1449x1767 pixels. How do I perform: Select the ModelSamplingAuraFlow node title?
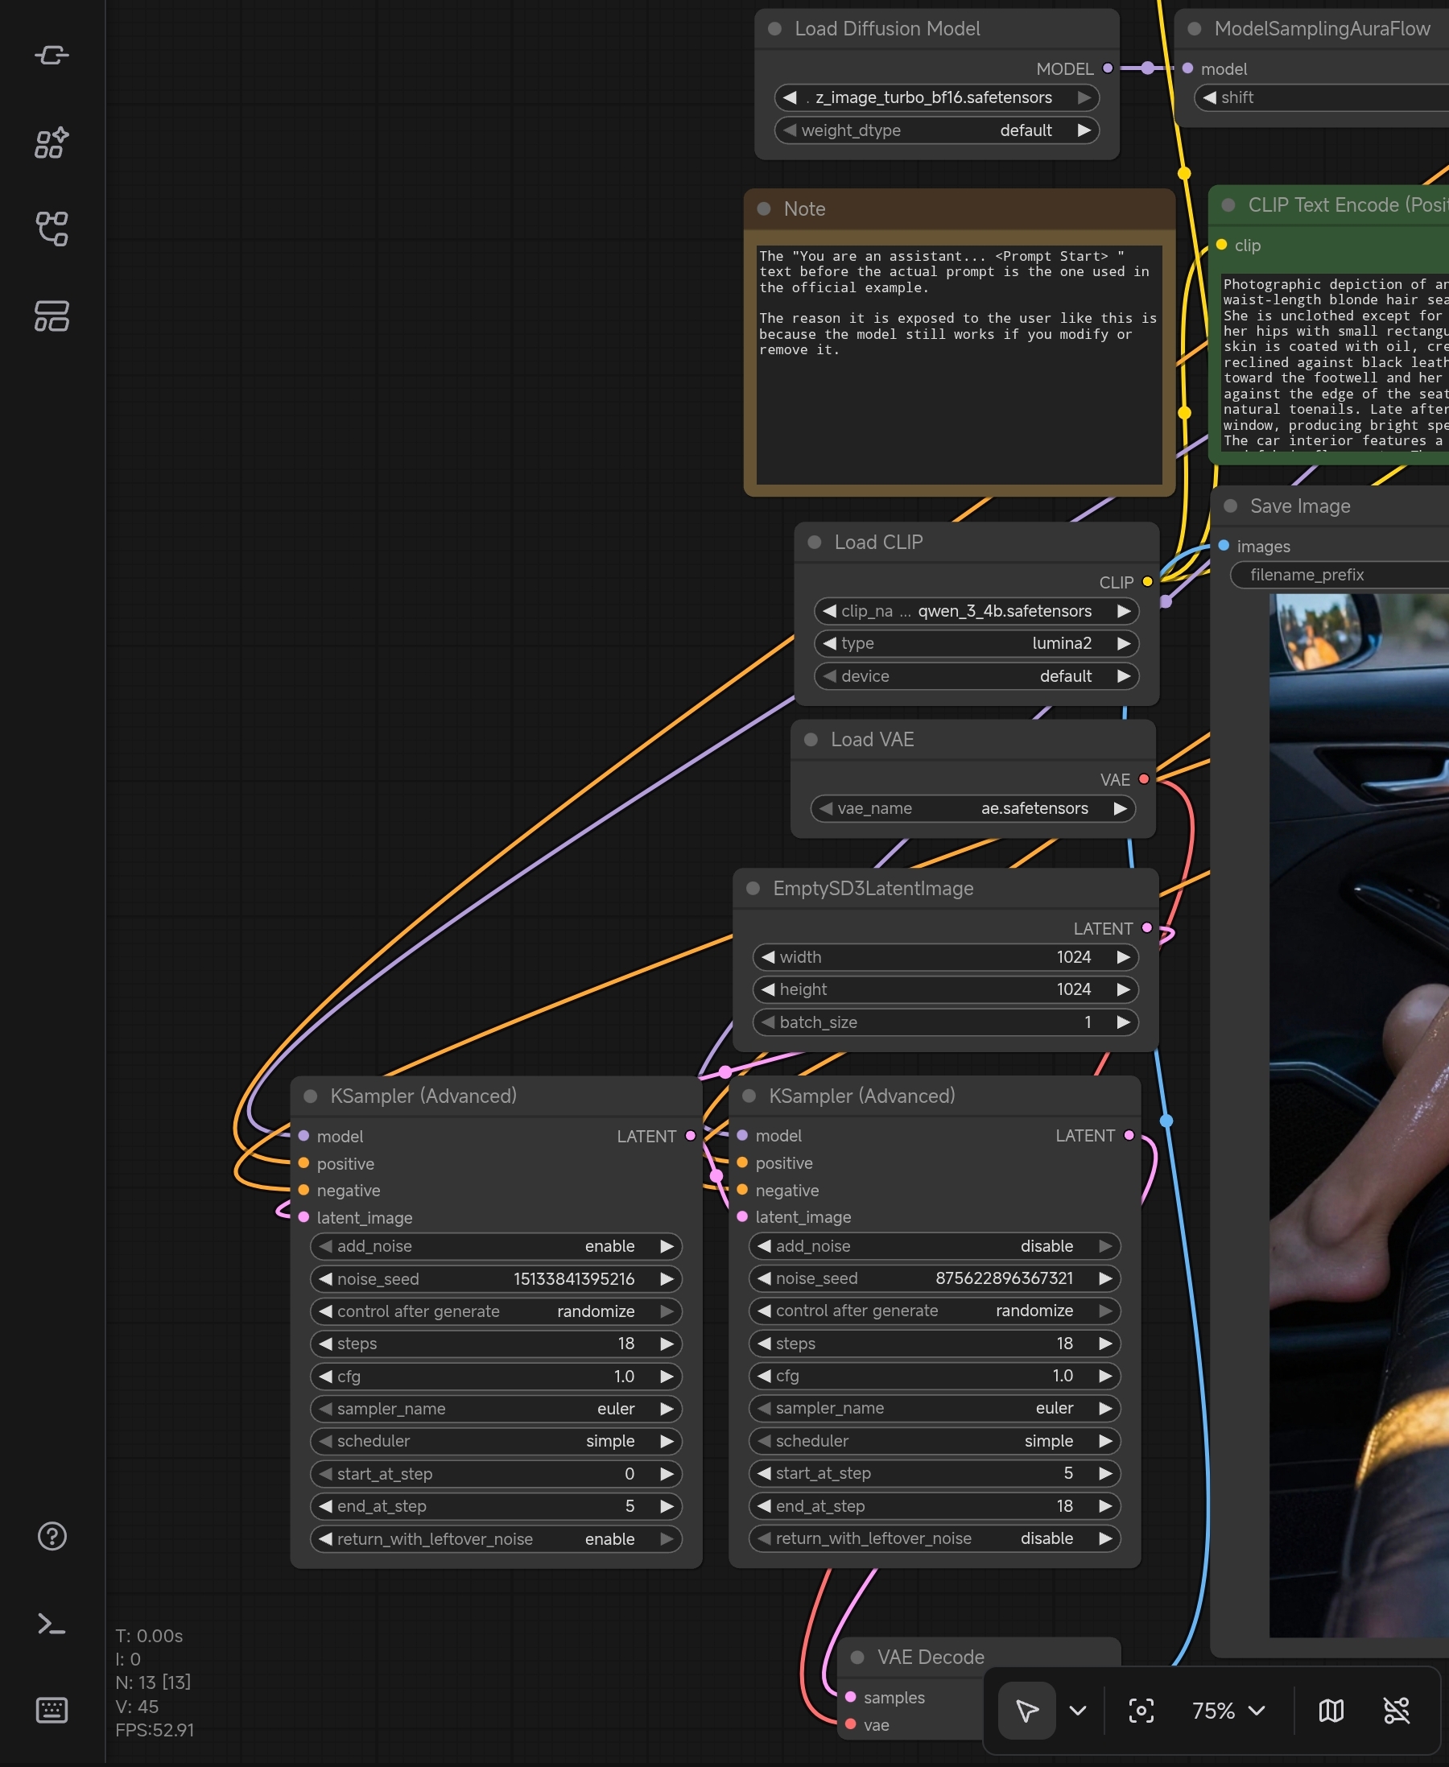[x=1322, y=29]
